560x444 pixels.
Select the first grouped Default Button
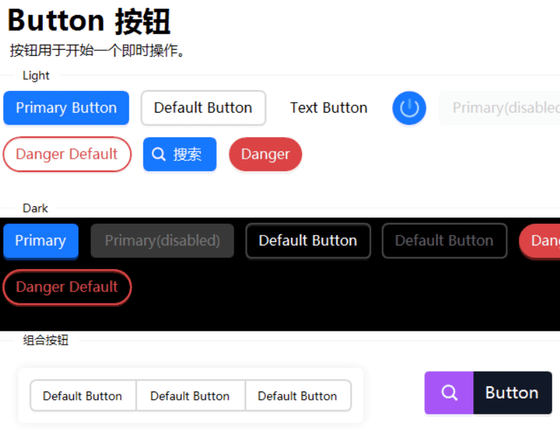(83, 396)
